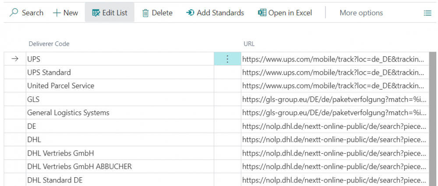Select the DE deliverer code cell

pyautogui.click(x=120, y=126)
